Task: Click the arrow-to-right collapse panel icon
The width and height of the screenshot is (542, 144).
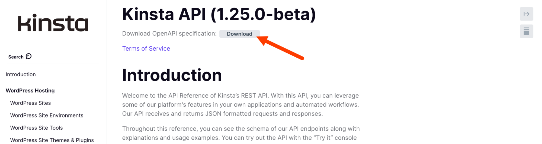Action: pos(526,14)
